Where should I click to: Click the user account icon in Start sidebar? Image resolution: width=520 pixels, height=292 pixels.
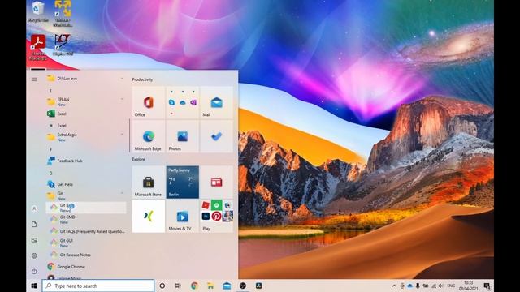pyautogui.click(x=34, y=209)
